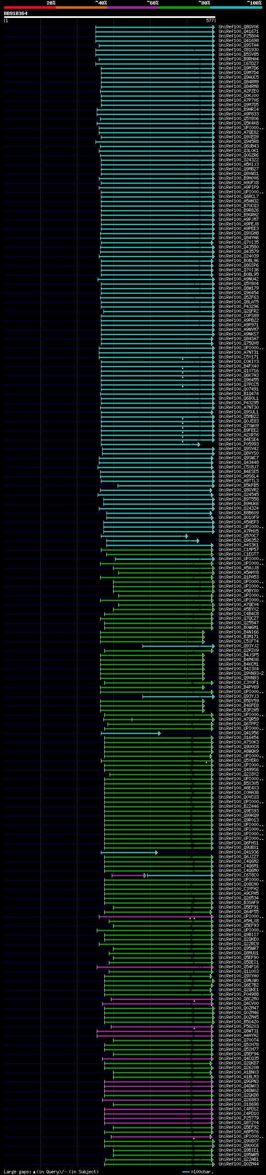Screen dimensions: 266x1175
Task: Click label UniRef100_Q945R8
Action: click(238, 141)
